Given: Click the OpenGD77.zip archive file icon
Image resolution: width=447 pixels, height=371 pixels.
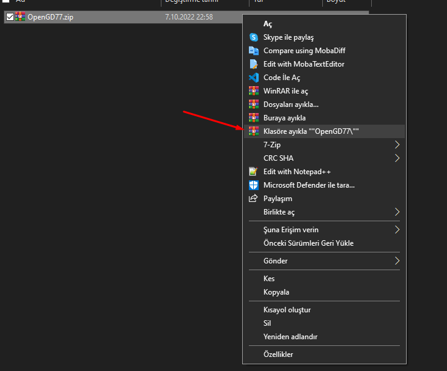Looking at the screenshot, I should [21, 17].
